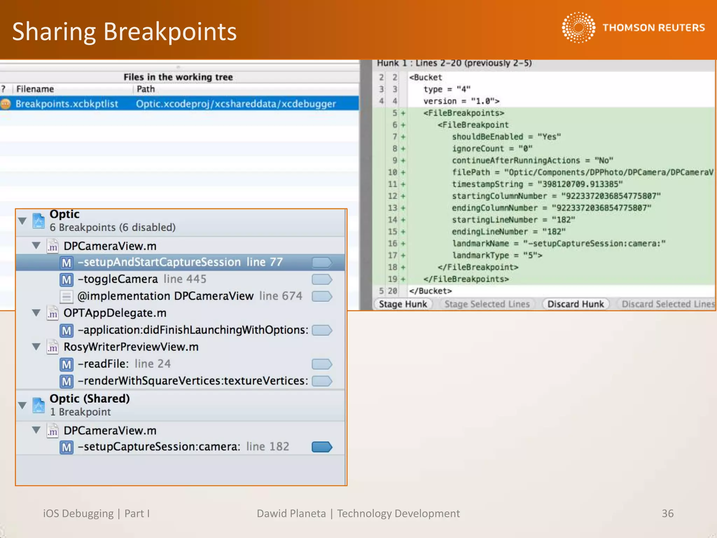Select the -toggleCamera line 445 row
This screenshot has height=538, width=717.
pyautogui.click(x=180, y=280)
